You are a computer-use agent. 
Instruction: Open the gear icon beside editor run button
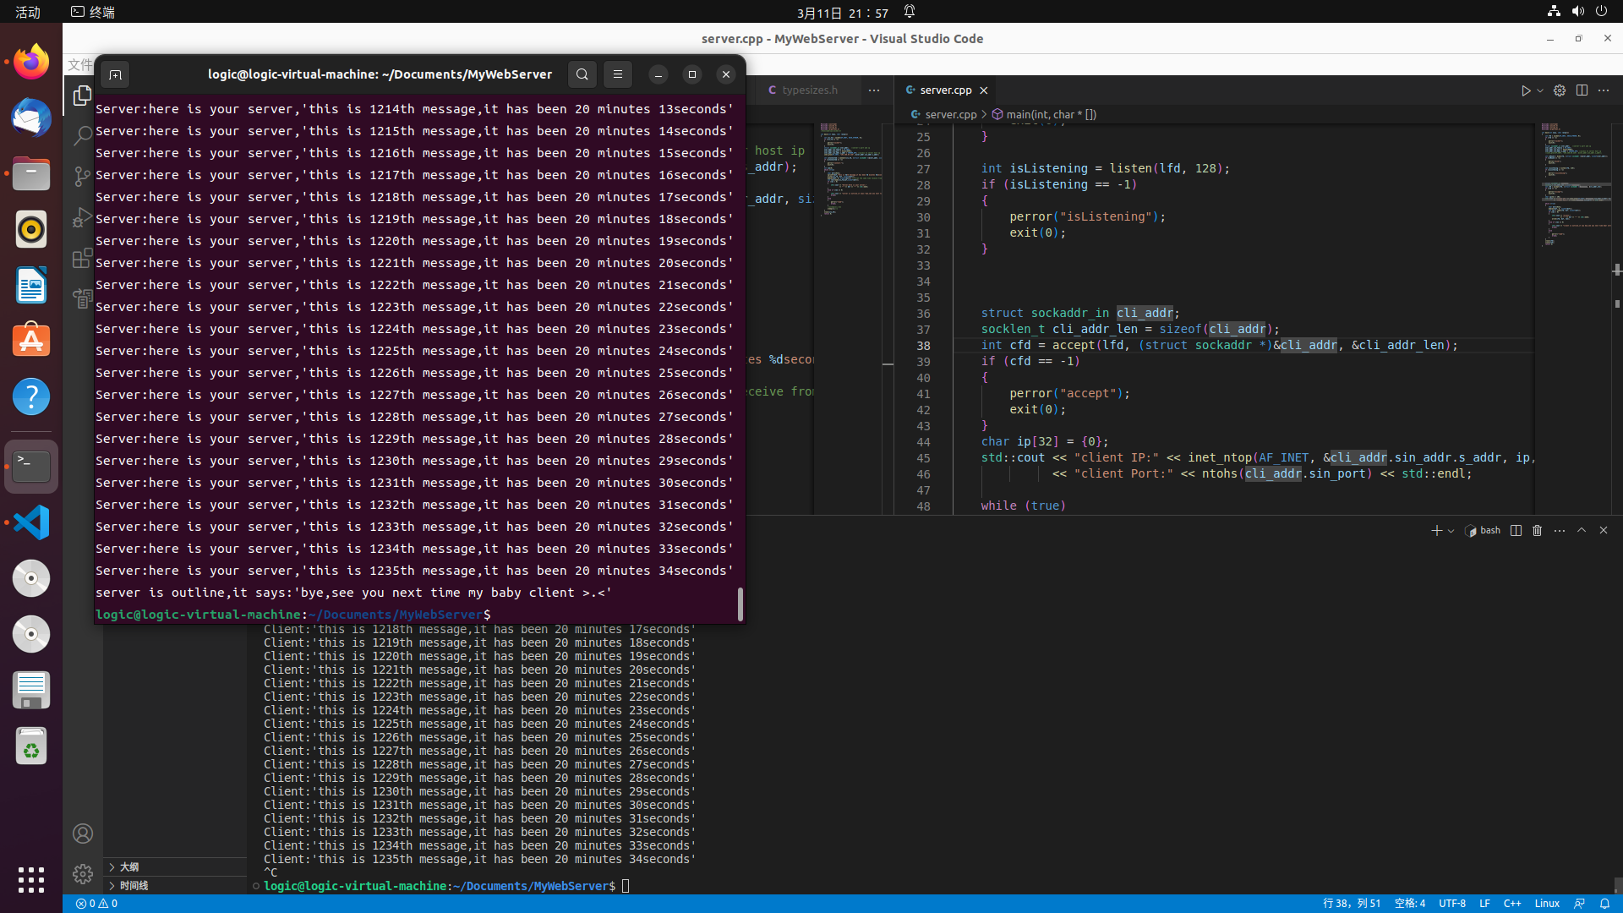(1560, 90)
